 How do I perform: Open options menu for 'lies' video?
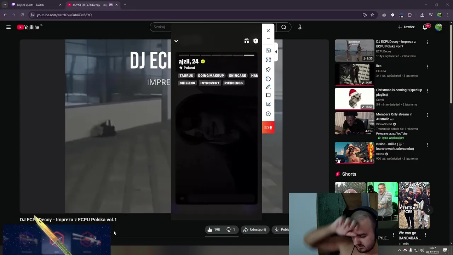(428, 67)
